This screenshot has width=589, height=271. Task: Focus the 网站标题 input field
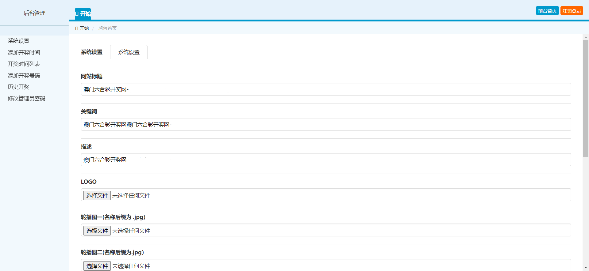click(x=325, y=89)
